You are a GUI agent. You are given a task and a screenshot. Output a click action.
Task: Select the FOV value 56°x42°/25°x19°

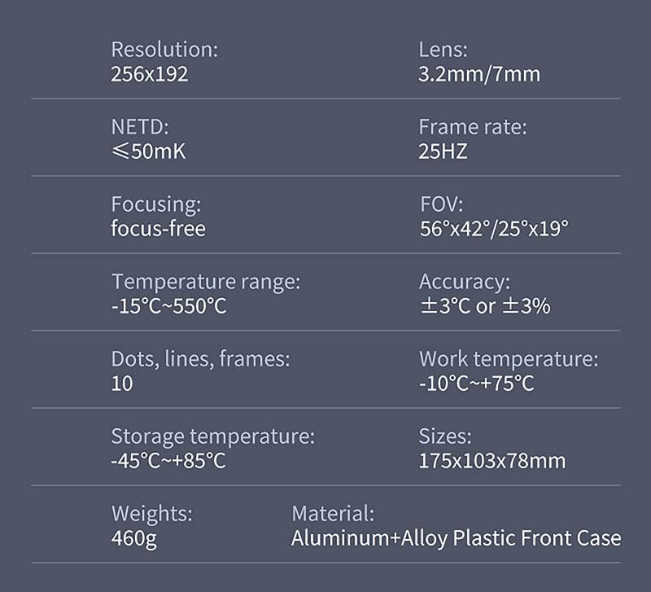tap(493, 229)
